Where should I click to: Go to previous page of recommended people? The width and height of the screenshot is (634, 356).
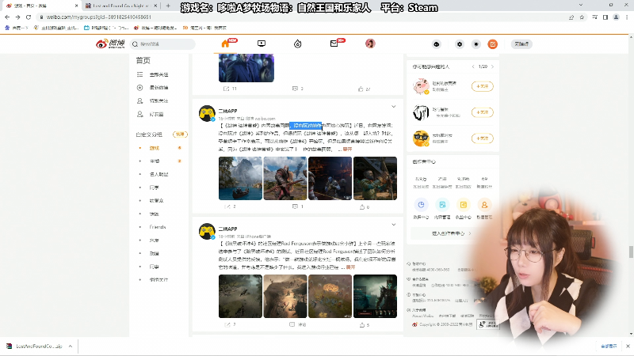tap(473, 66)
